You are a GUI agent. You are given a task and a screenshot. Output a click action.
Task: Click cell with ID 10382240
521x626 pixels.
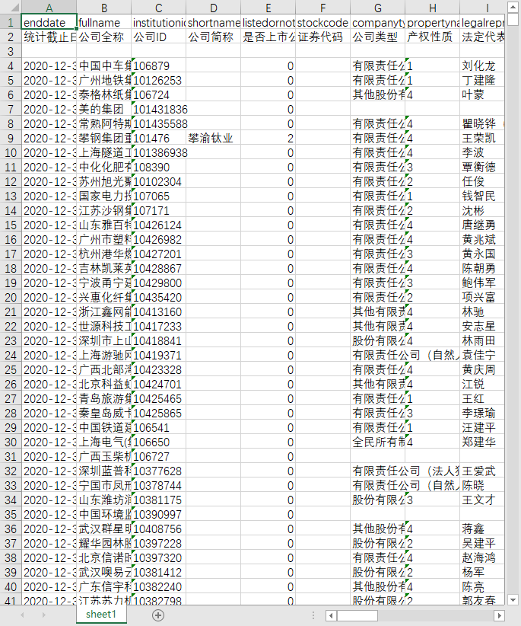pyautogui.click(x=159, y=586)
